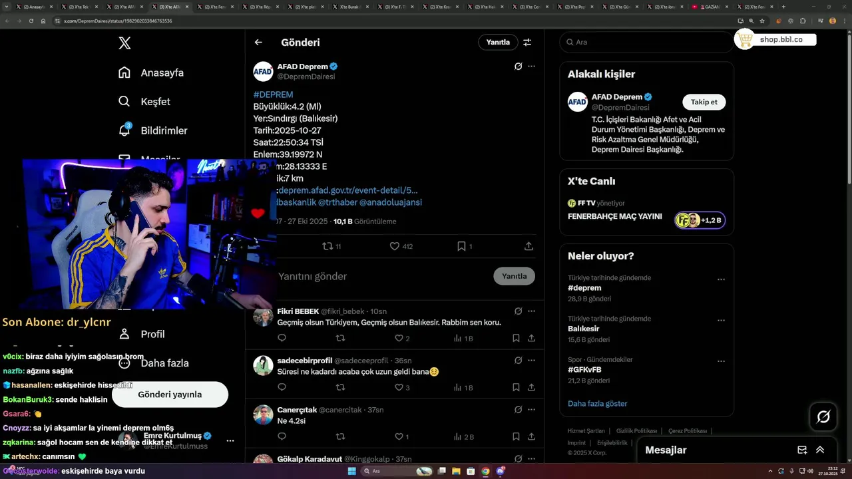Like Canerçıtak's reply
Screen dimensions: 852x479
pos(402,436)
